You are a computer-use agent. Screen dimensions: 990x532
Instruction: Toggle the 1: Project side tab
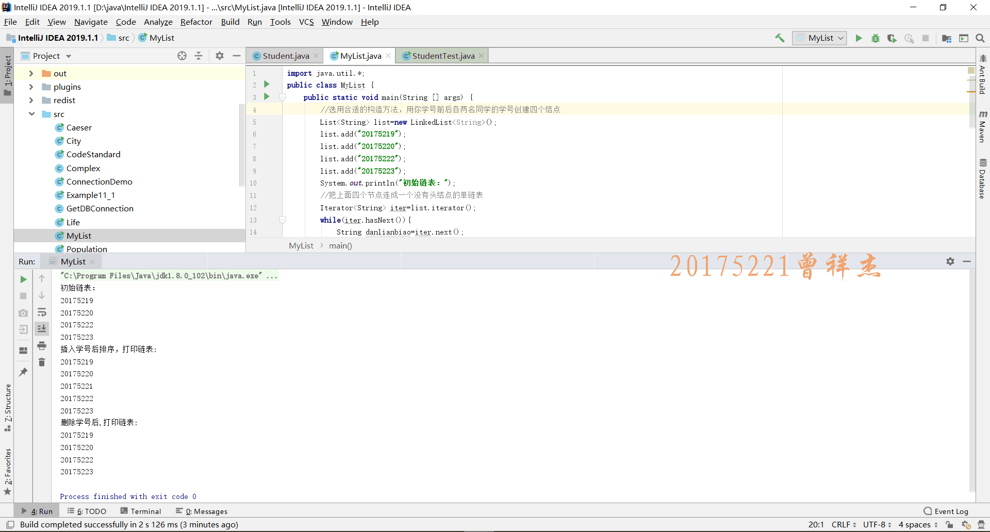(7, 76)
